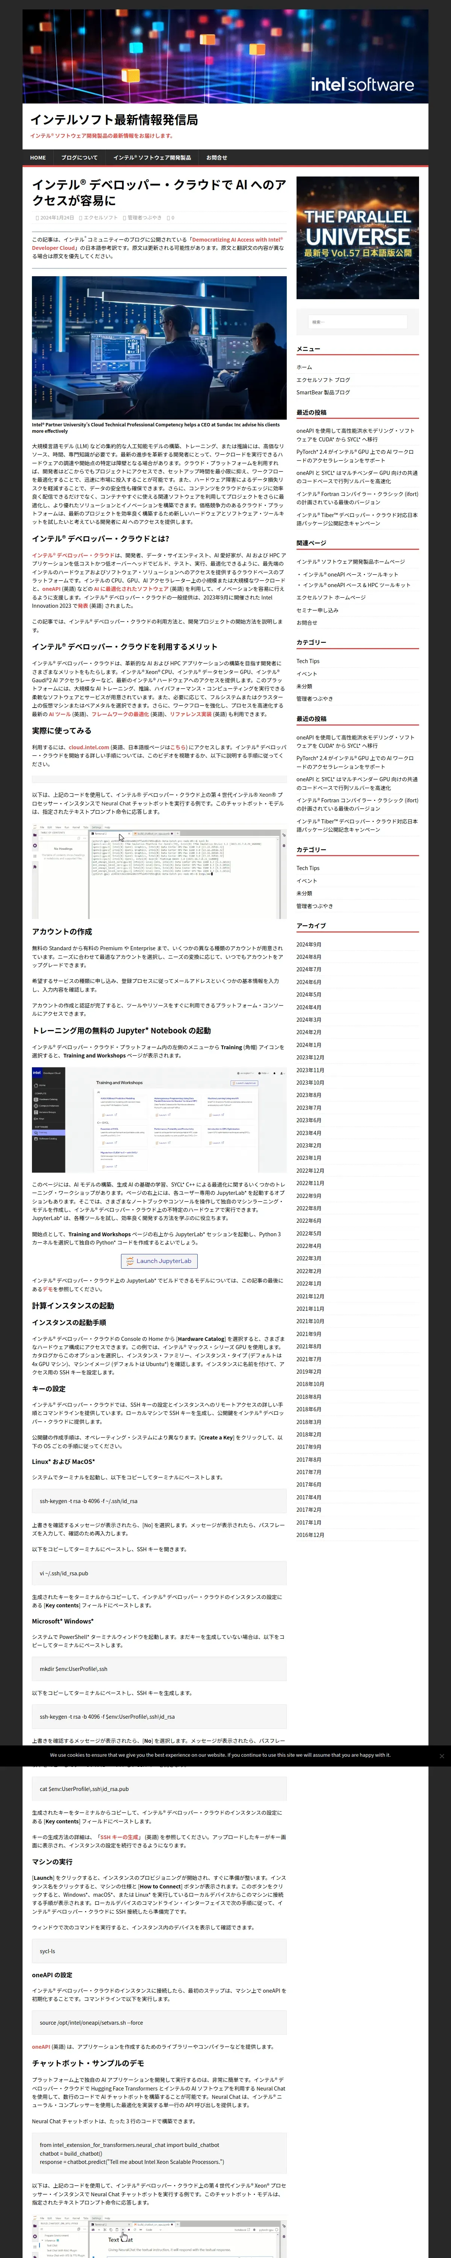451x2258 pixels.
Task: Open the HOME nav item
Action: [38, 158]
